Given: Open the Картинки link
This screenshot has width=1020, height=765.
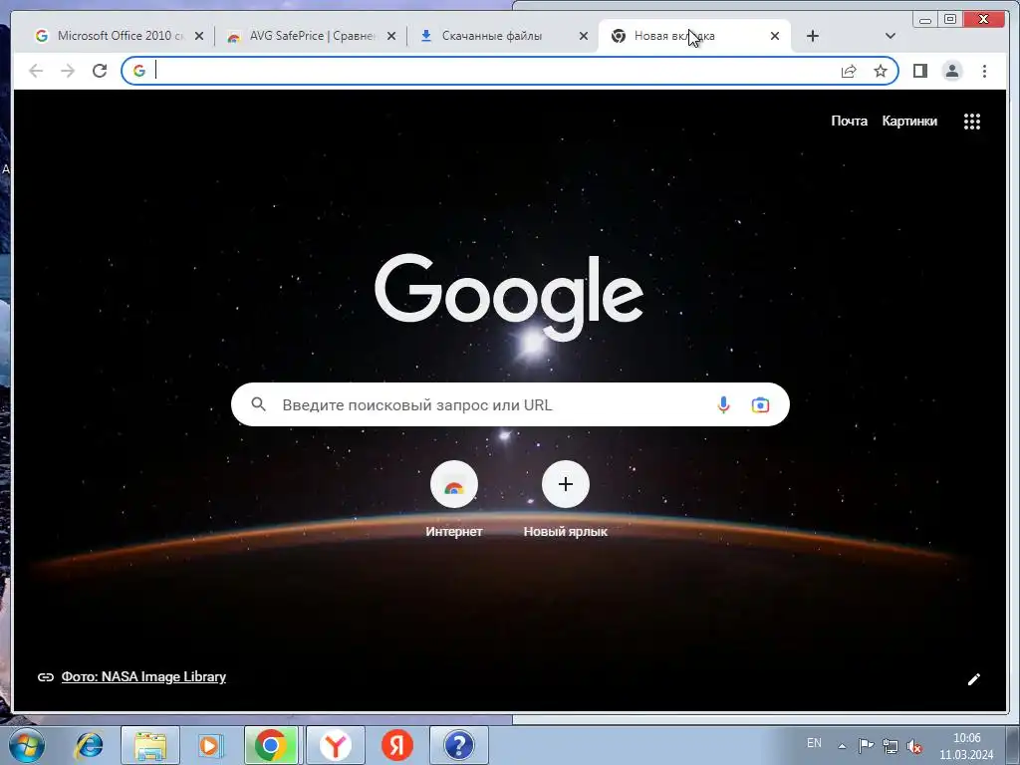Looking at the screenshot, I should point(909,121).
